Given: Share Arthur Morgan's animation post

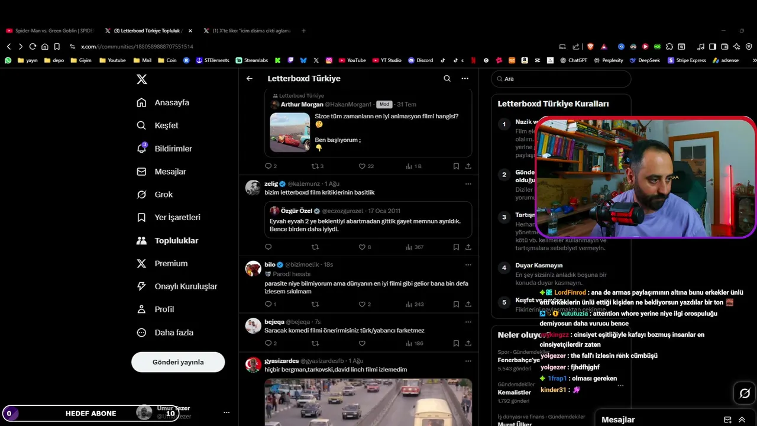Looking at the screenshot, I should [x=468, y=166].
